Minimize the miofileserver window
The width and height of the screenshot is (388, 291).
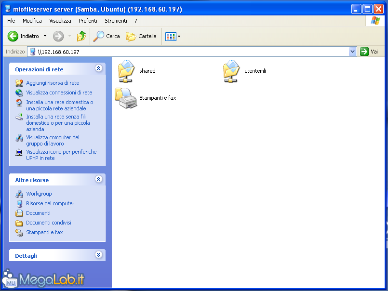[356, 9]
